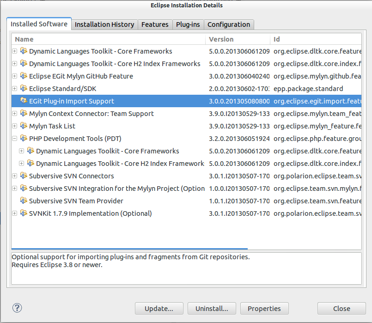Click the Update... button

[159, 309]
